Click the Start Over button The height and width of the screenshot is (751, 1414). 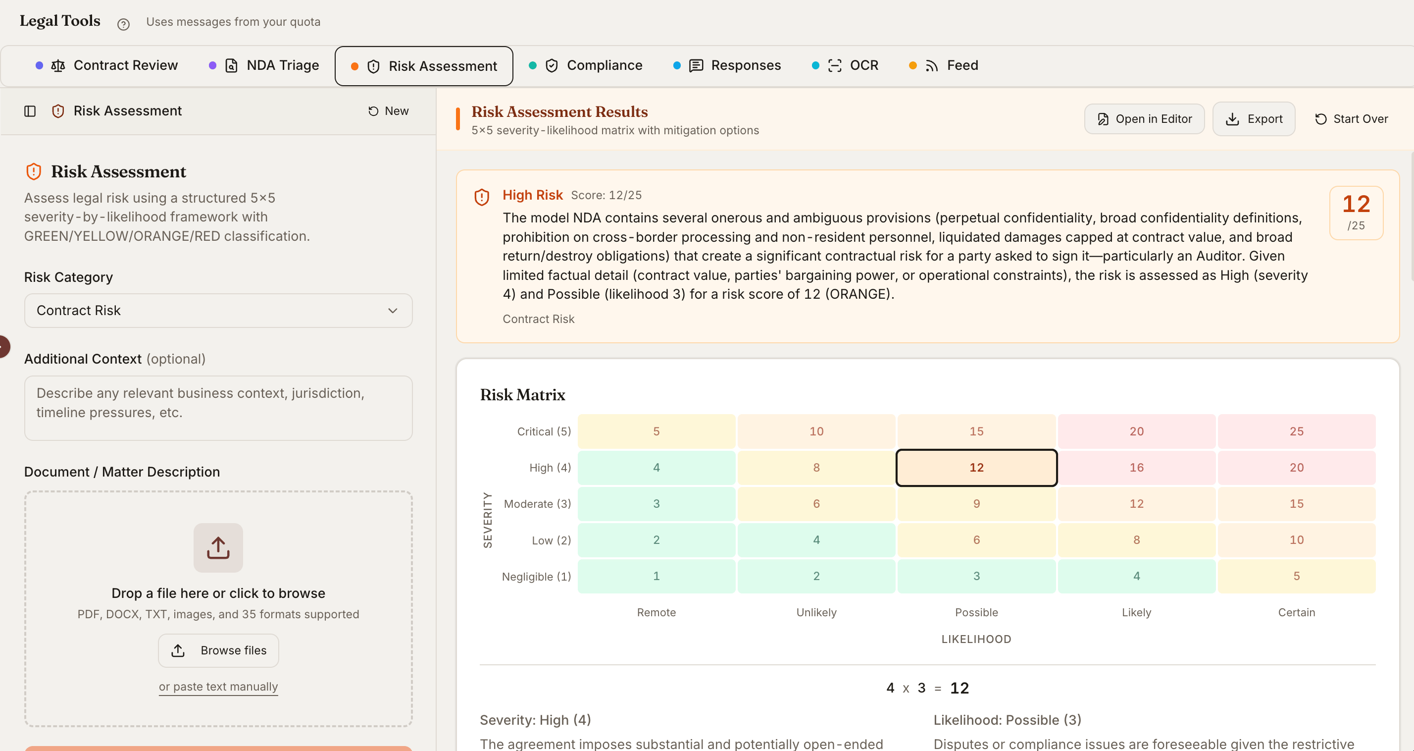tap(1351, 119)
